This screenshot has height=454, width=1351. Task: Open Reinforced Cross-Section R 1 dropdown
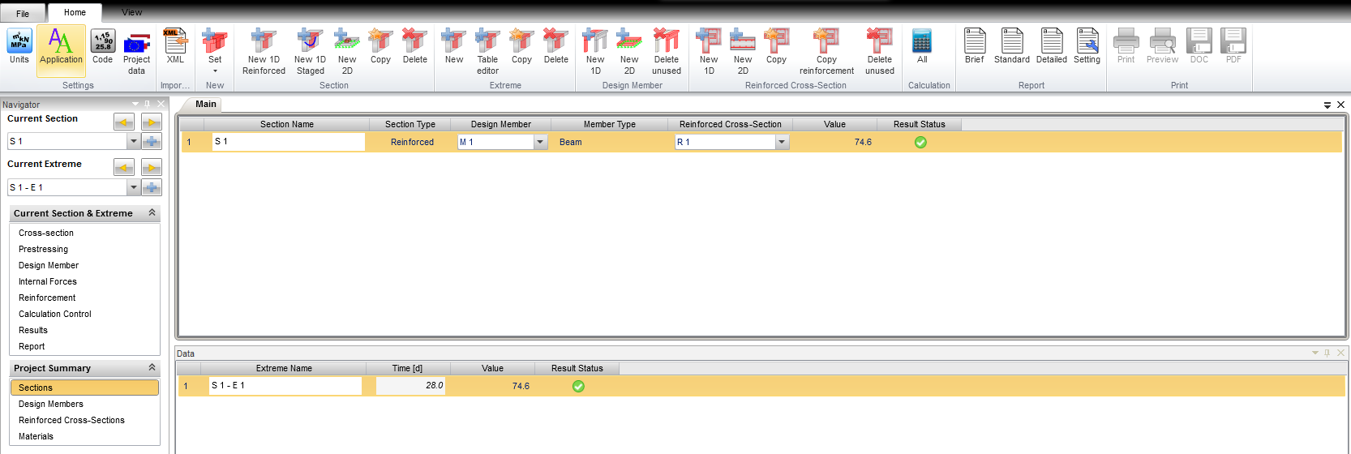click(x=782, y=143)
